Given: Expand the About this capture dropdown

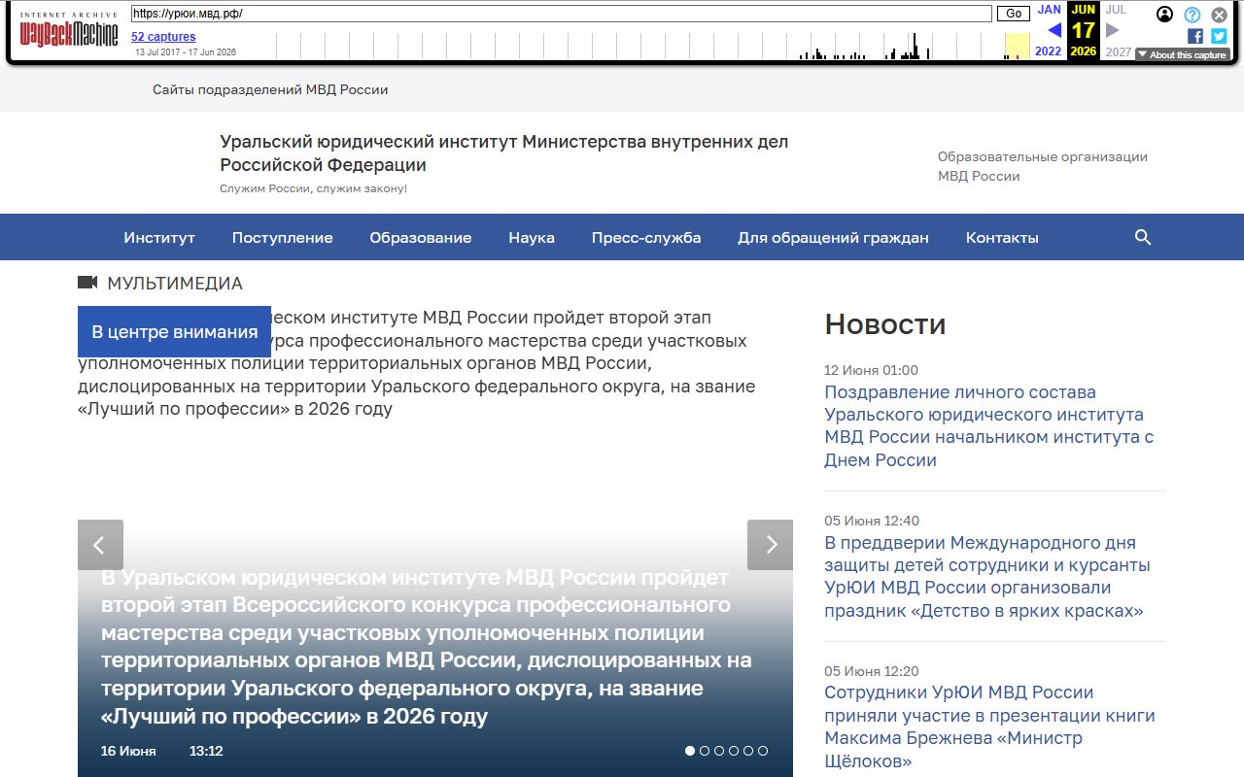Looking at the screenshot, I should [1182, 54].
